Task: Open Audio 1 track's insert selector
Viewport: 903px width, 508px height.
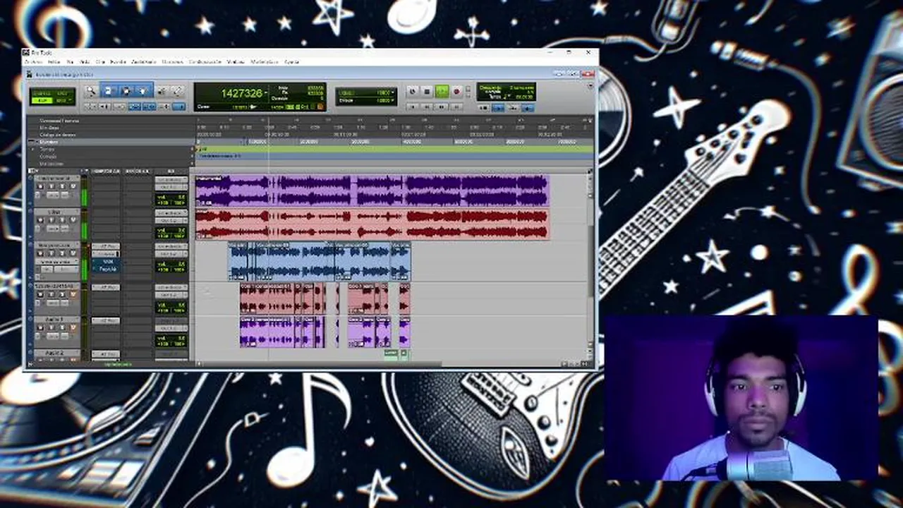Action: 106,320
